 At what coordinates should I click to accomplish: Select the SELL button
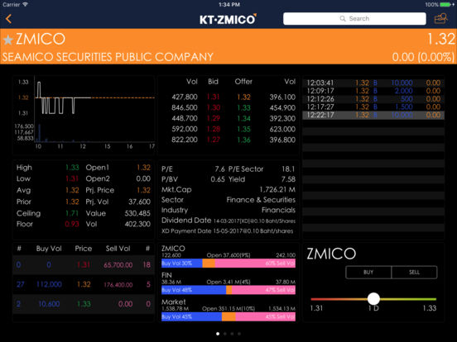tap(414, 273)
